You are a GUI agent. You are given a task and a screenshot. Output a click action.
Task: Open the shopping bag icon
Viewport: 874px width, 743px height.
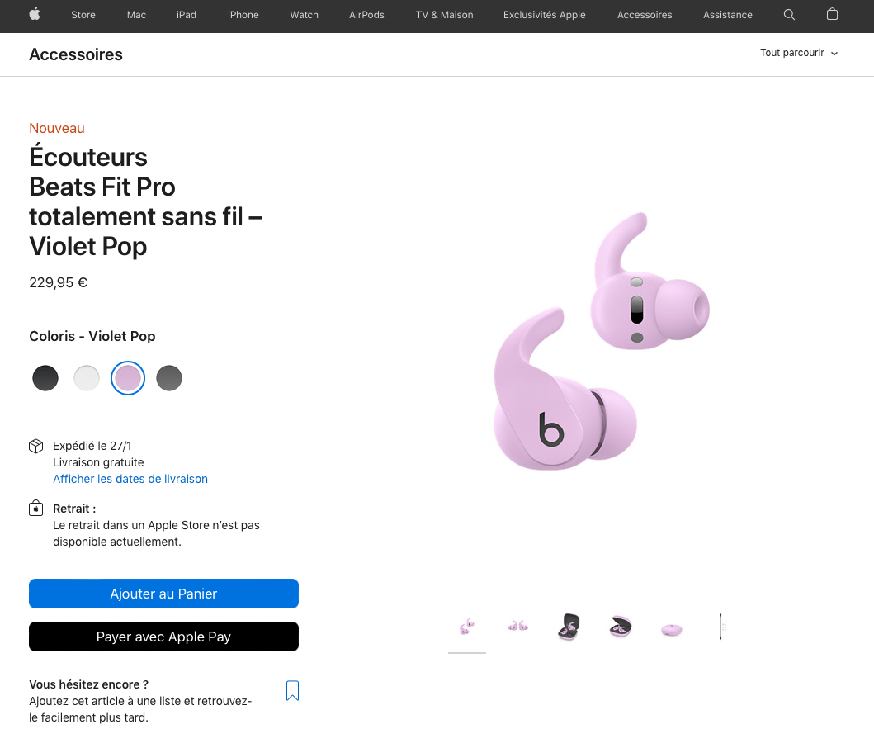click(x=832, y=14)
